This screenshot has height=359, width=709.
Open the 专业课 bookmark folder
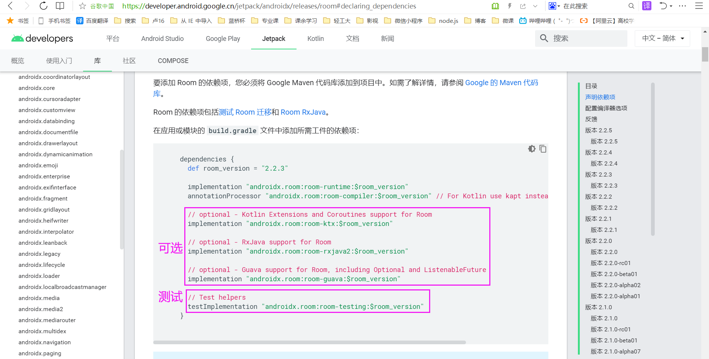click(x=265, y=21)
